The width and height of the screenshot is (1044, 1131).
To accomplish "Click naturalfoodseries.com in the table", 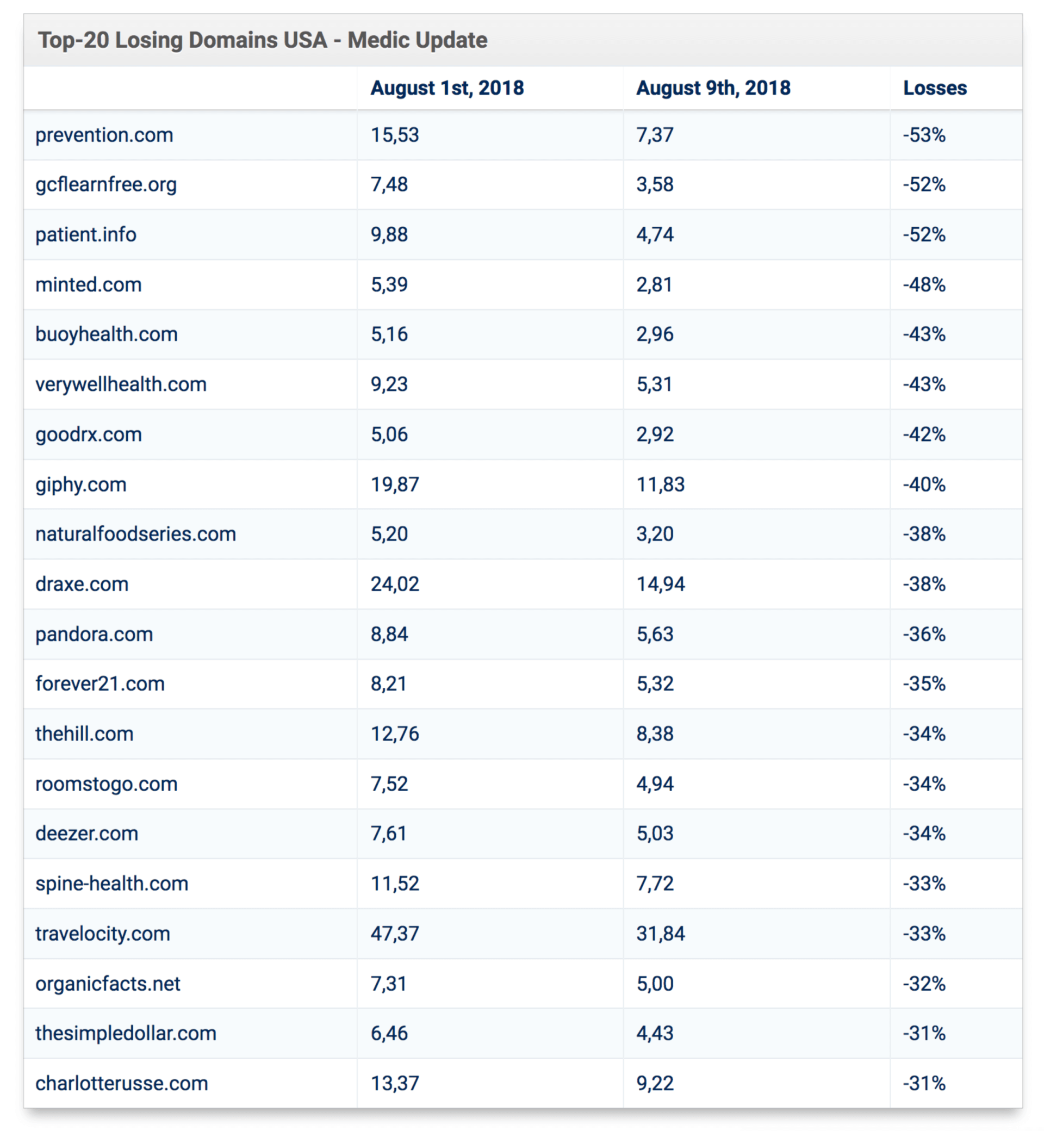I will (x=135, y=535).
